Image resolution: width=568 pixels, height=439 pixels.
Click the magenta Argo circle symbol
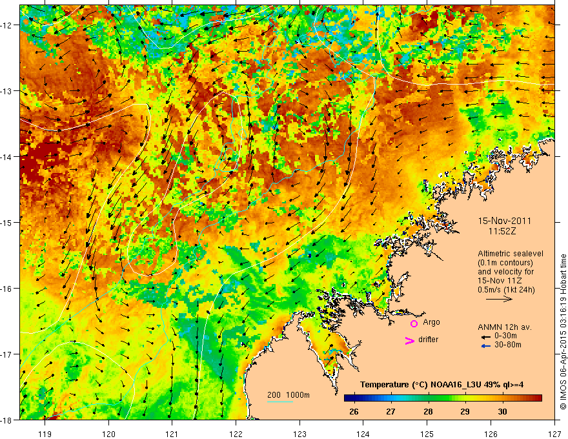coord(414,323)
